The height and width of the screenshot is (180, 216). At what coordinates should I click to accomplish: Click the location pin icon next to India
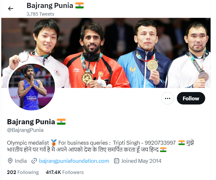point(10,161)
